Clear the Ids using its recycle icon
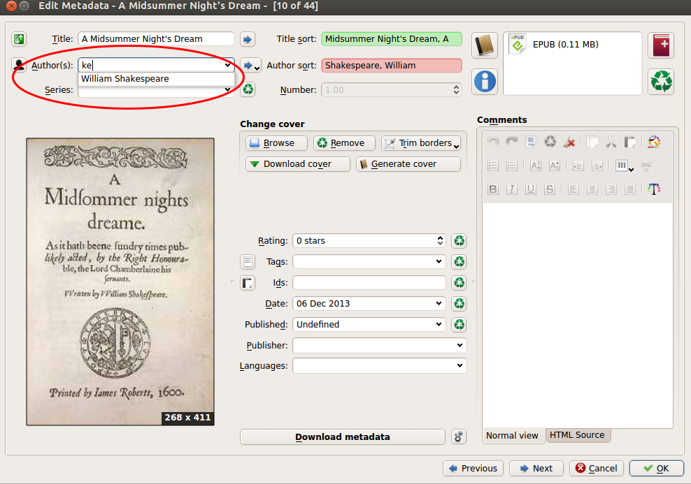Image resolution: width=691 pixels, height=484 pixels. click(x=460, y=282)
